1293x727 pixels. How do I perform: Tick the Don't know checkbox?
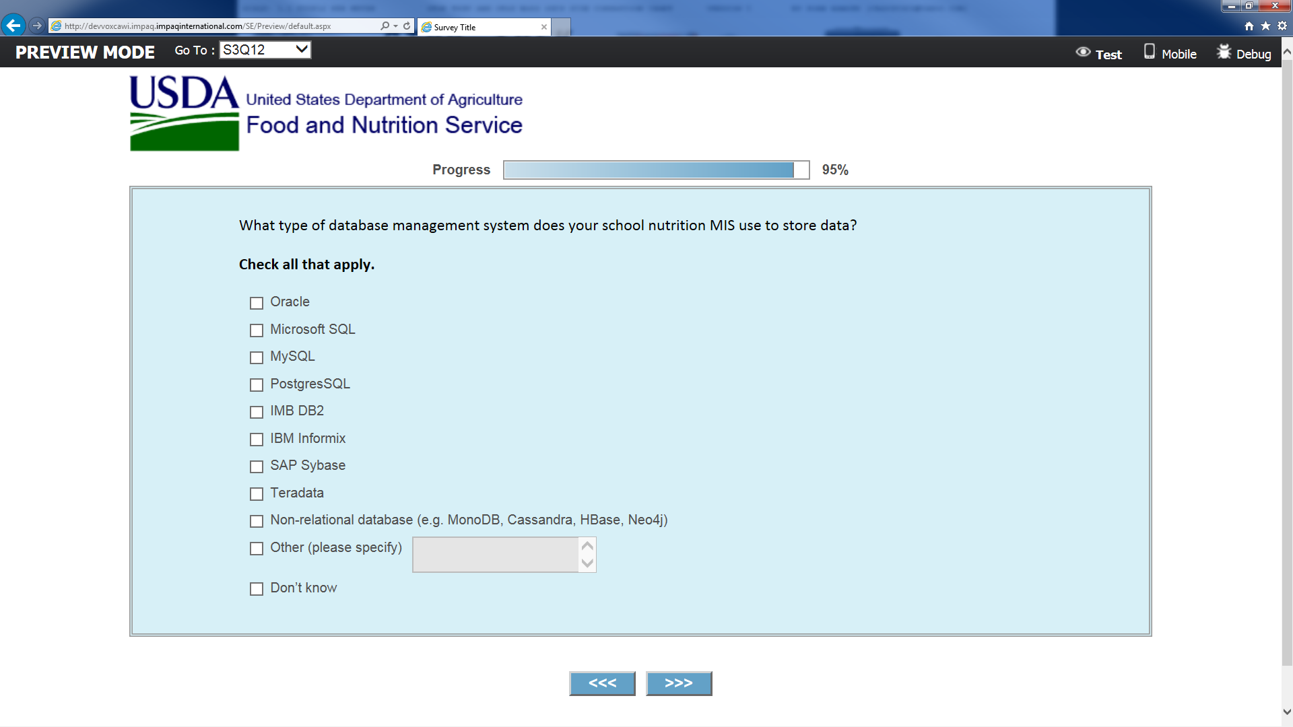(x=257, y=589)
